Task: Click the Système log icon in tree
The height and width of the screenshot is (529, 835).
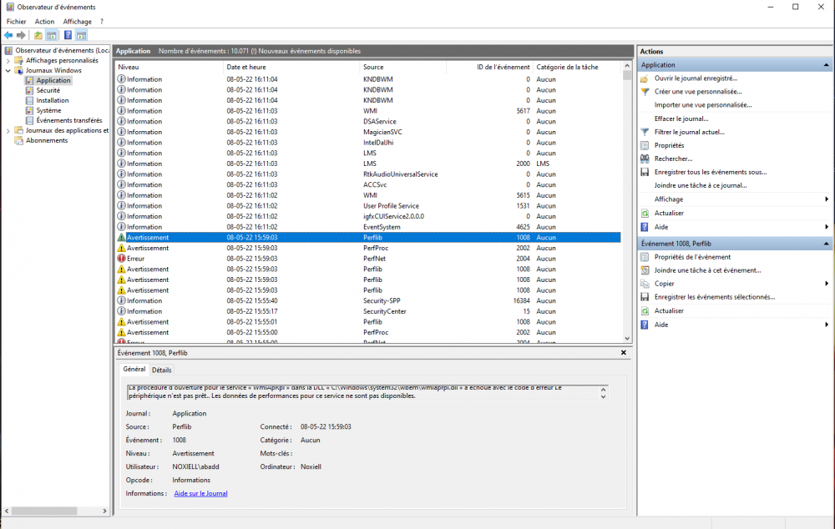Action: [30, 110]
